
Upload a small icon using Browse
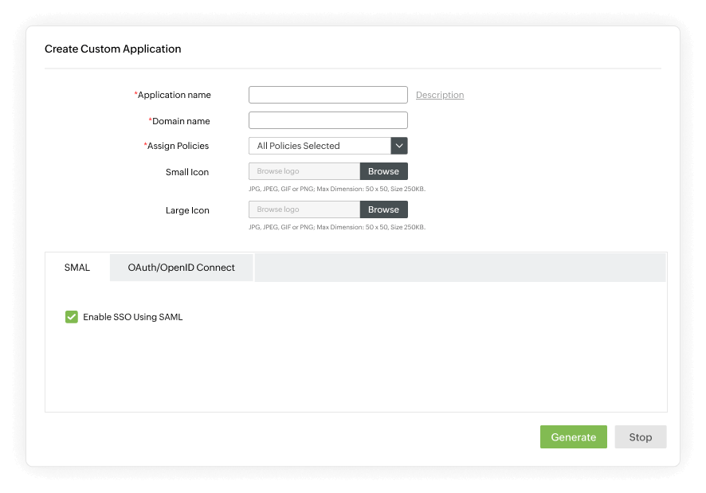[383, 171]
